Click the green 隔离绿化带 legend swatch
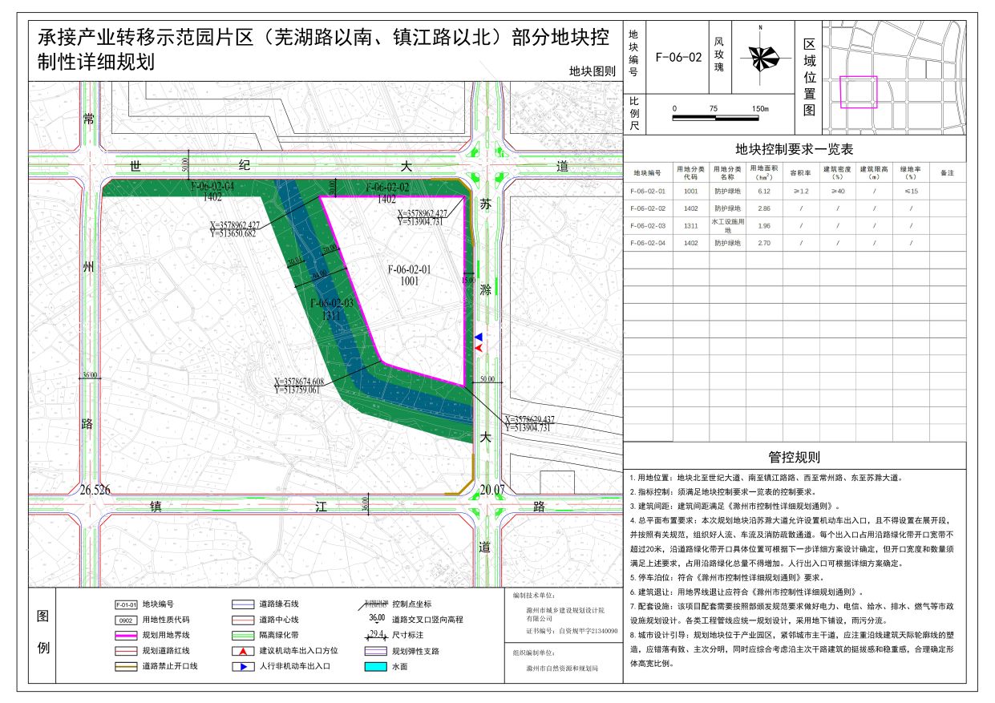 (243, 636)
